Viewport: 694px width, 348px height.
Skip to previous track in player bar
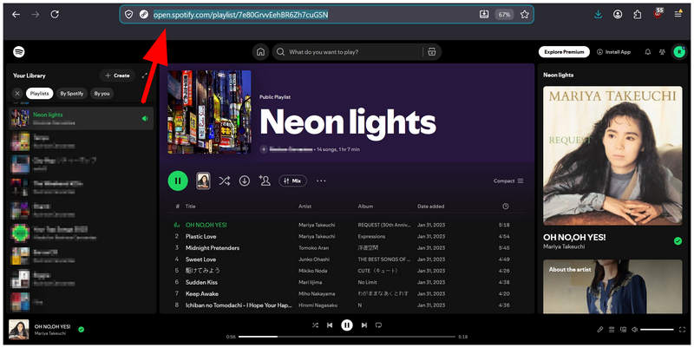coord(330,325)
